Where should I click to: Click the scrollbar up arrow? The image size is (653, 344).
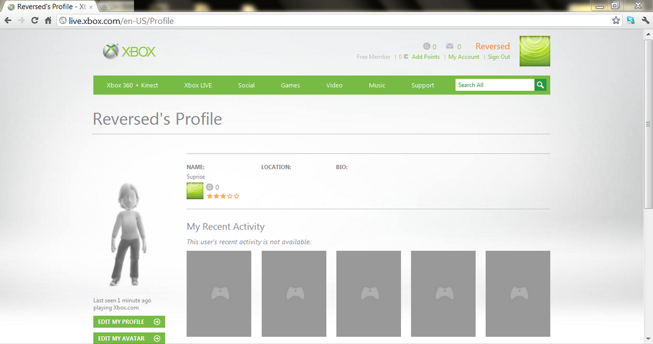[x=648, y=33]
